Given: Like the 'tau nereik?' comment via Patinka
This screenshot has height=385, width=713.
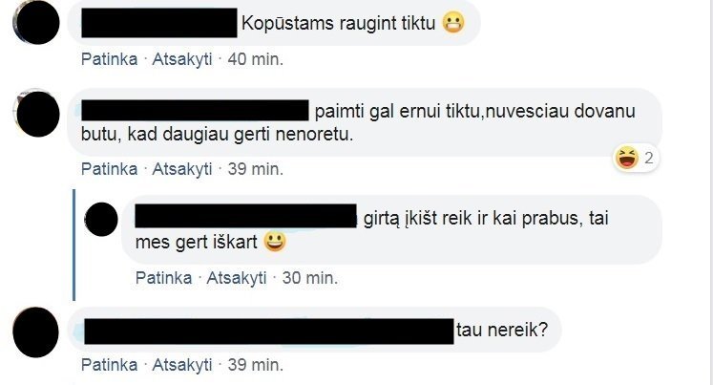Looking at the screenshot, I should 109,365.
